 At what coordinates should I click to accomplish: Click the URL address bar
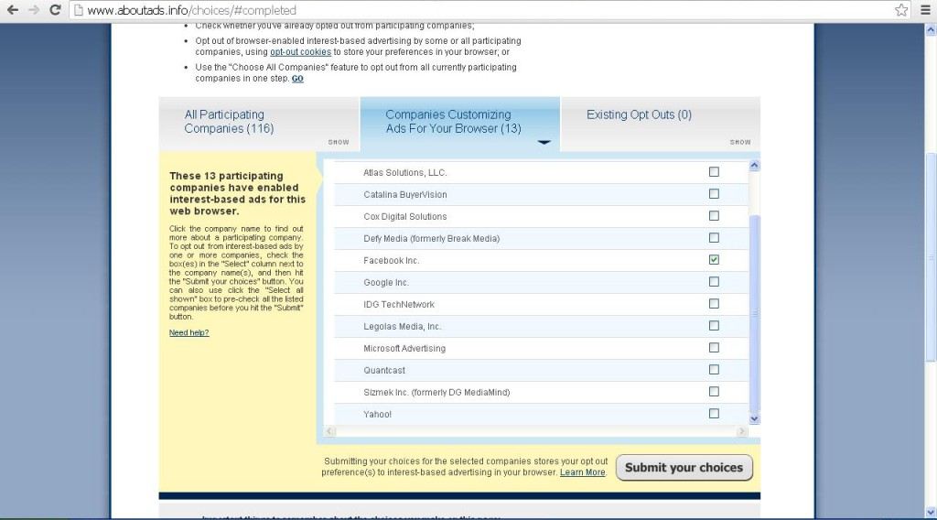click(x=458, y=10)
